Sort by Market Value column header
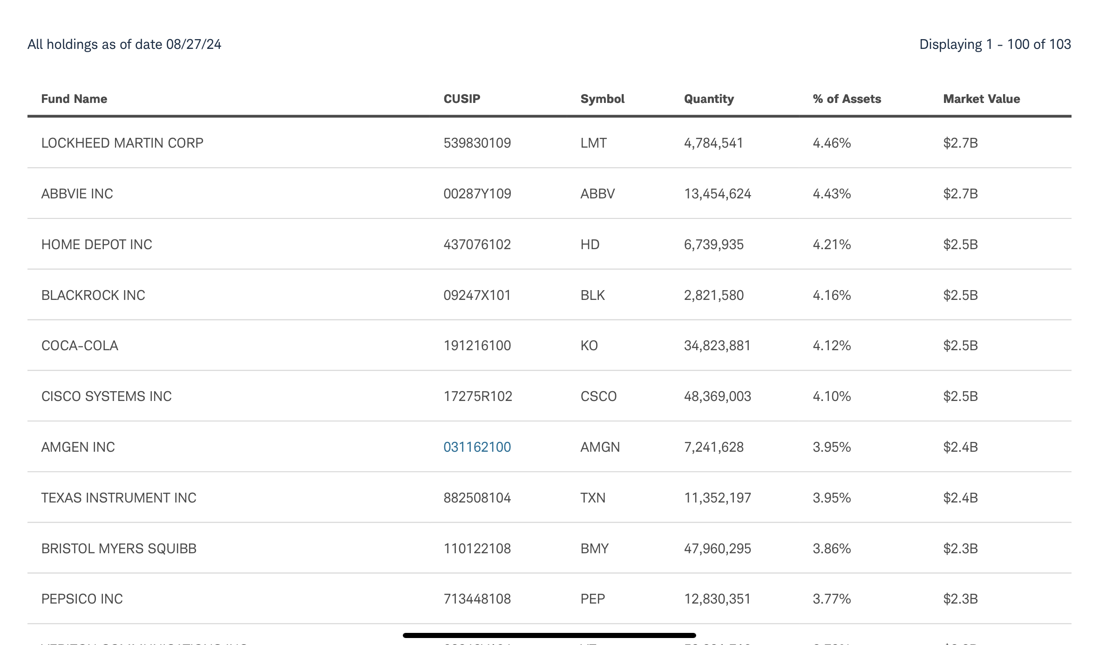The width and height of the screenshot is (1099, 645). pos(982,99)
